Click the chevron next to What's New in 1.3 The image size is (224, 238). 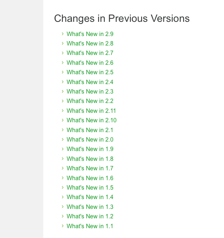click(63, 207)
